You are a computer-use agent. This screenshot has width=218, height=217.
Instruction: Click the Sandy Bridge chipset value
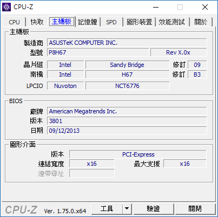point(127,65)
